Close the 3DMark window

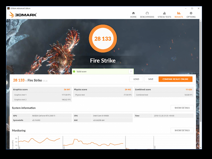(x=198, y=8)
